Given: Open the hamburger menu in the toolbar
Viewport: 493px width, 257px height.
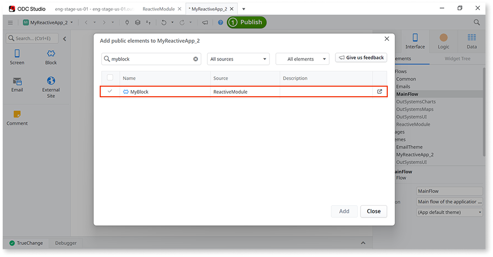Looking at the screenshot, I should click(11, 22).
